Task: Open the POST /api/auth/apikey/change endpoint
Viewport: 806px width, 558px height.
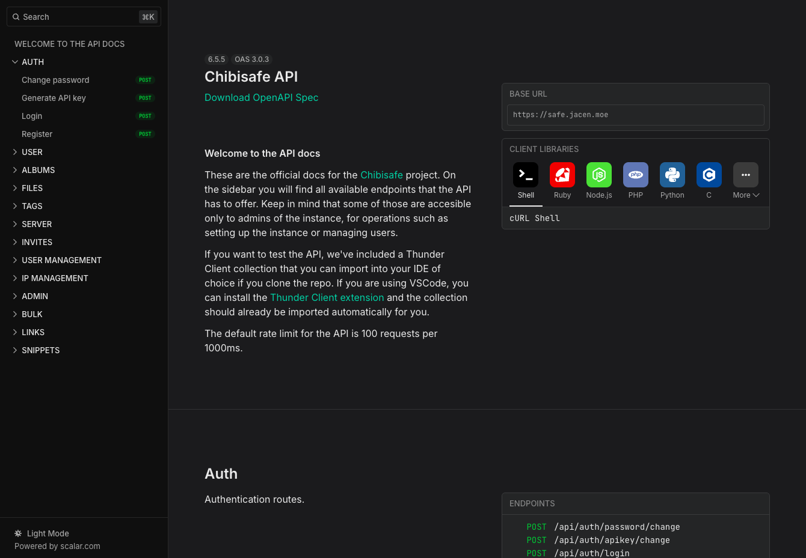Action: [x=598, y=540]
